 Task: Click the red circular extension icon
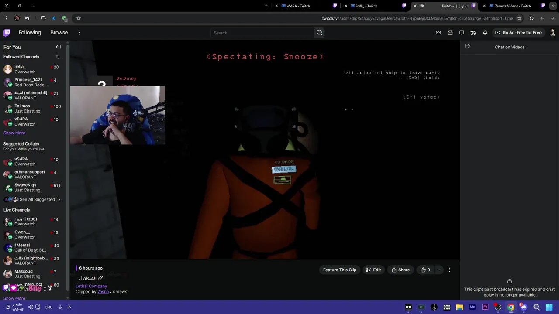coord(17,18)
